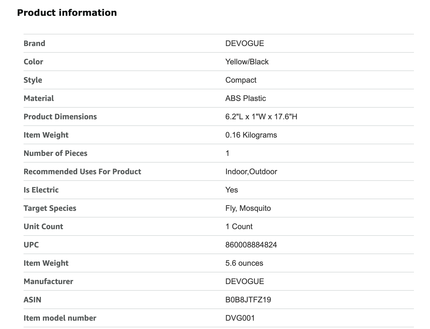
Task: Click the model number DVG001
Action: click(x=240, y=318)
